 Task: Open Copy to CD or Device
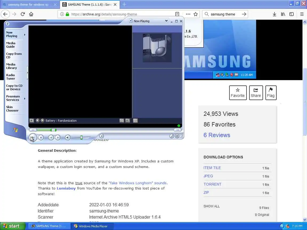click(14, 87)
